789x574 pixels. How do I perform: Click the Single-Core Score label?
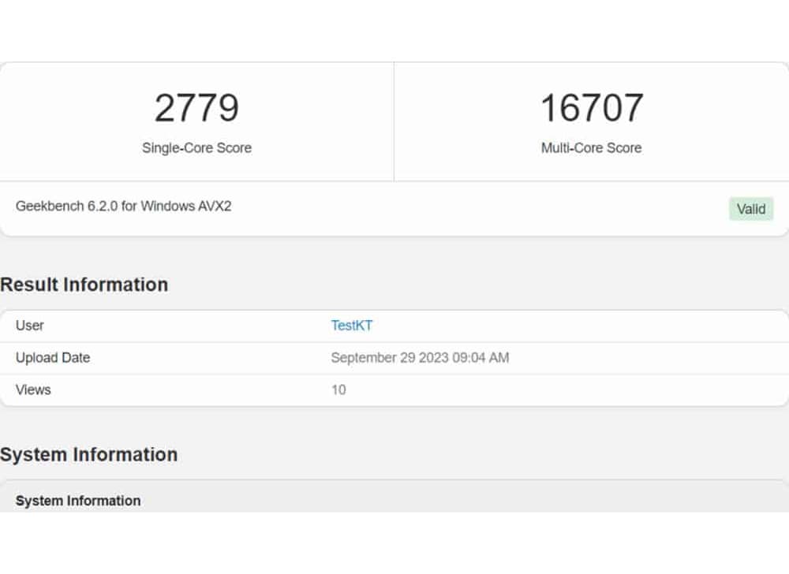click(x=196, y=147)
